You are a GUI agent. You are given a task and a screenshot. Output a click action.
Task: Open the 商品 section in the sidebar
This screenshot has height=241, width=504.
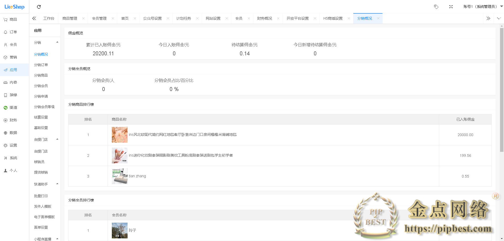(12, 19)
